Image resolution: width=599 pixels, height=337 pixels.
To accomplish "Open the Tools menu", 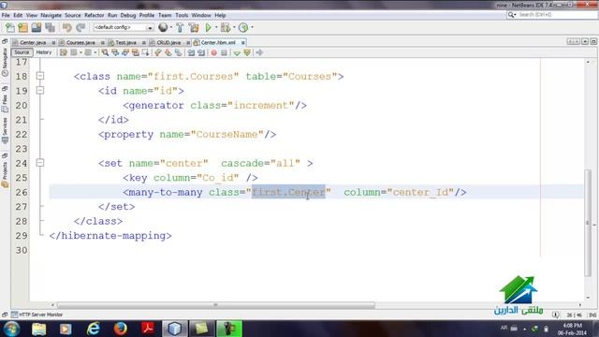I will coord(182,15).
